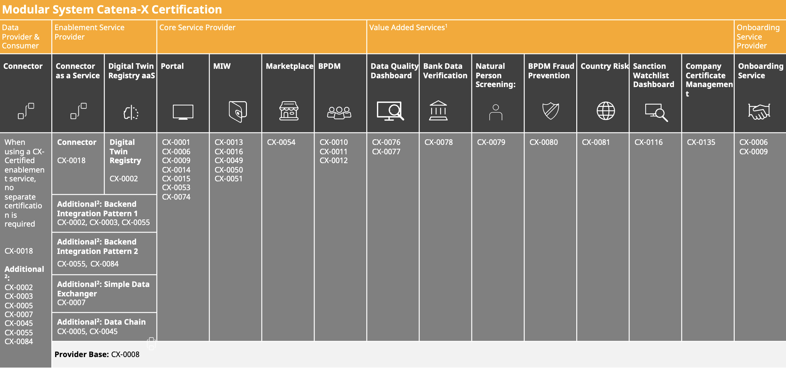Viewport: 786px width, 369px height.
Task: Click CX-0009 under Onboarding Service
Action: coord(754,151)
